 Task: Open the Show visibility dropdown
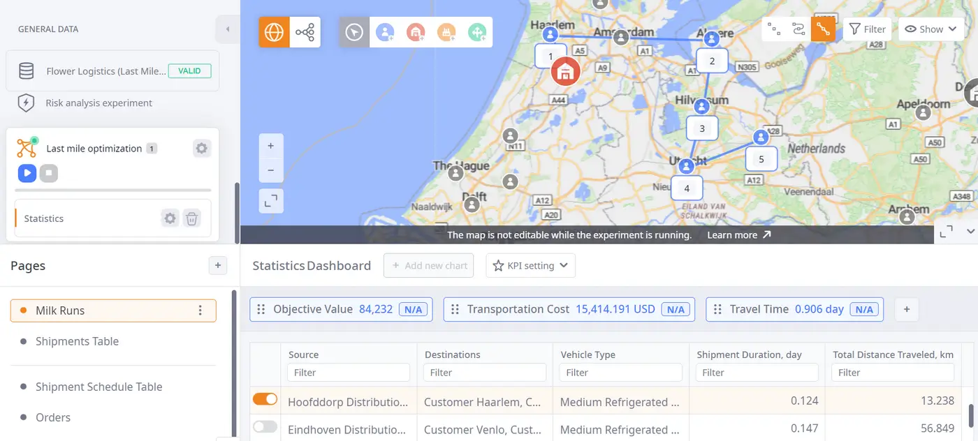pos(930,29)
